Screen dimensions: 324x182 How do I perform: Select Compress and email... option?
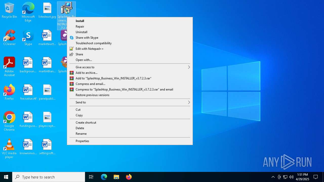(130, 84)
